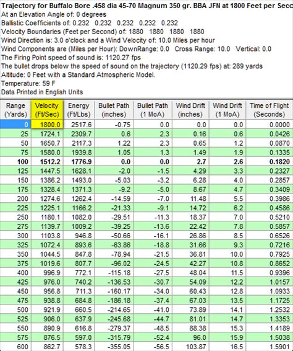
Task: Click velocity value 1512.2
Action: tap(47, 162)
